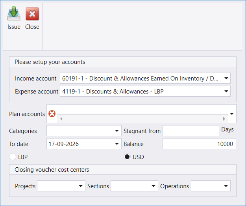Open the To date picker dropdown
The width and height of the screenshot is (246, 206).
click(x=117, y=144)
